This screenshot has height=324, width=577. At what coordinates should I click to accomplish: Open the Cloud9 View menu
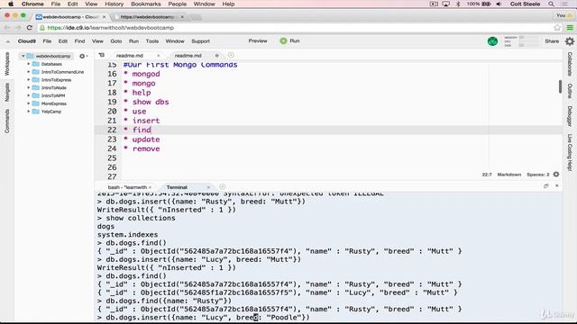pyautogui.click(x=97, y=41)
